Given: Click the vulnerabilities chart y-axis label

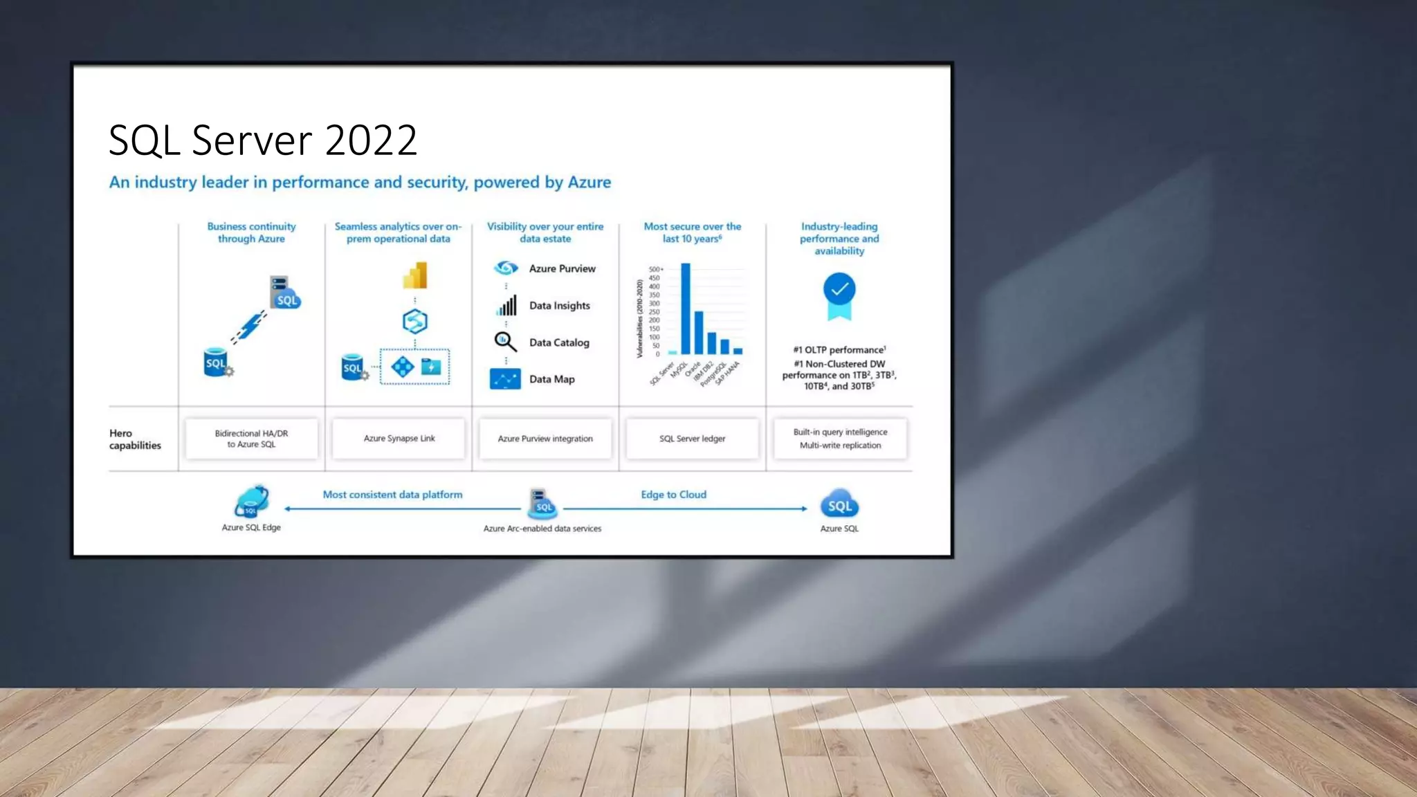Looking at the screenshot, I should click(640, 319).
